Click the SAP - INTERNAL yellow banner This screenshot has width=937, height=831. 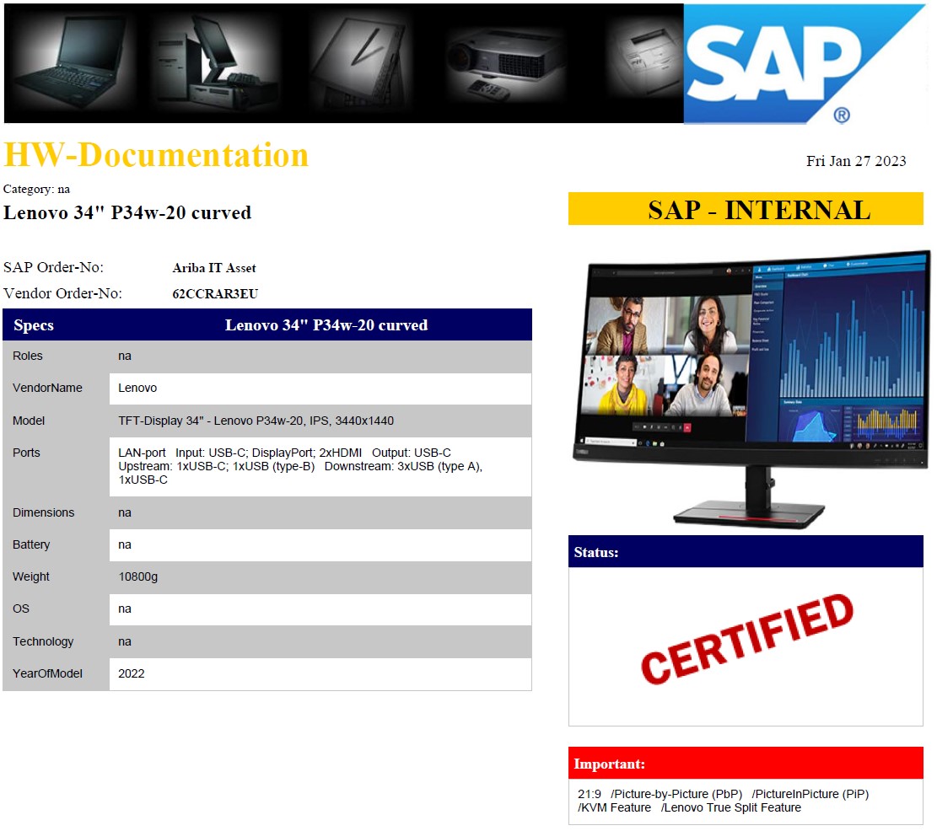tap(746, 209)
